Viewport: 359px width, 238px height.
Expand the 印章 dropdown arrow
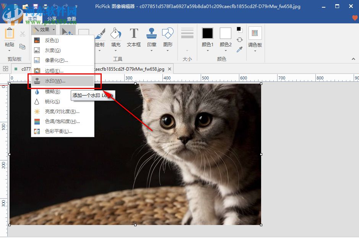pos(151,50)
